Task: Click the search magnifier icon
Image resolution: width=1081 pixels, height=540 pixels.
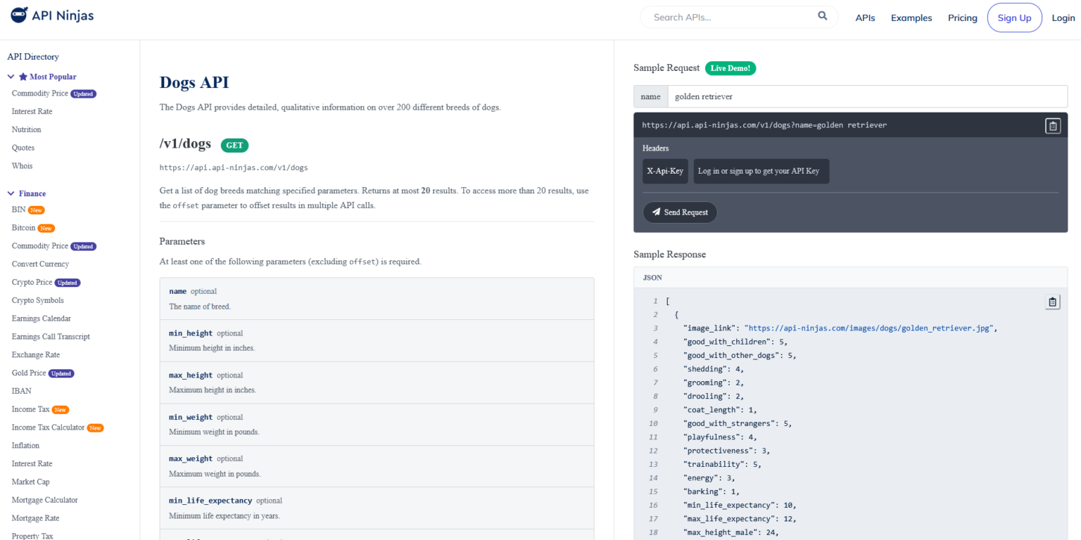Action: point(823,17)
